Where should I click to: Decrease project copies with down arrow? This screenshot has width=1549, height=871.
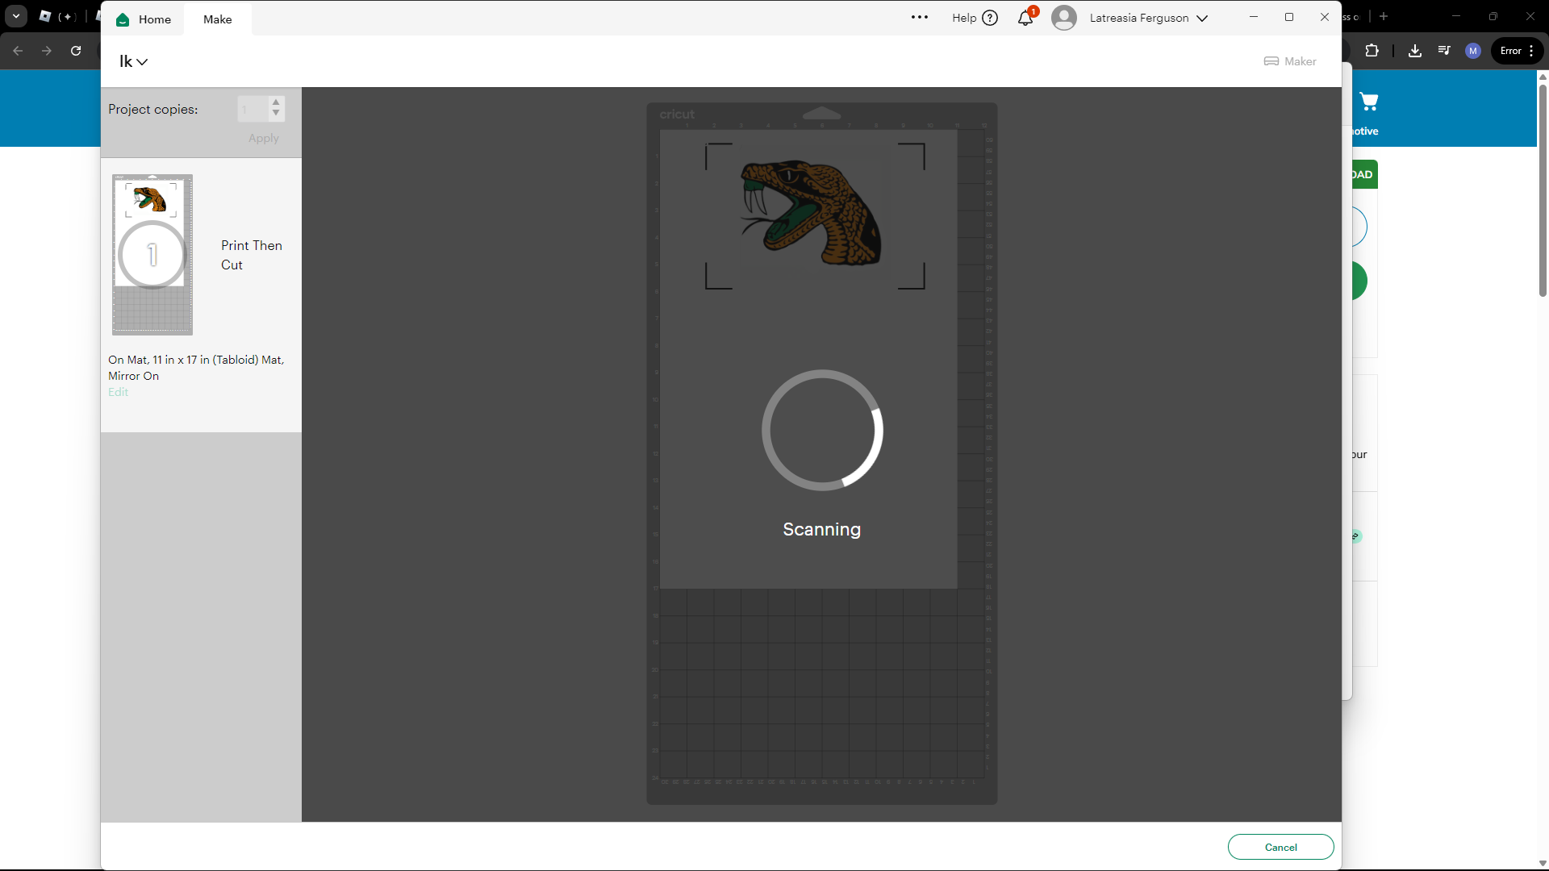pyautogui.click(x=276, y=114)
